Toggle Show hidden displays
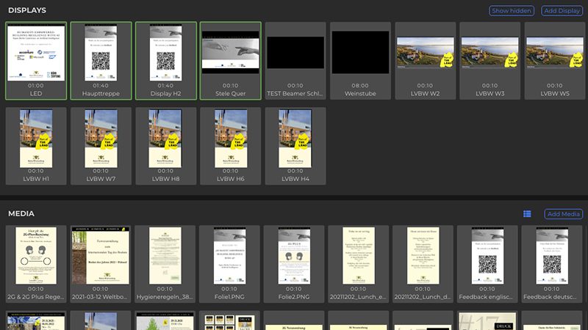Screen dimensions: 588x330 pos(512,11)
